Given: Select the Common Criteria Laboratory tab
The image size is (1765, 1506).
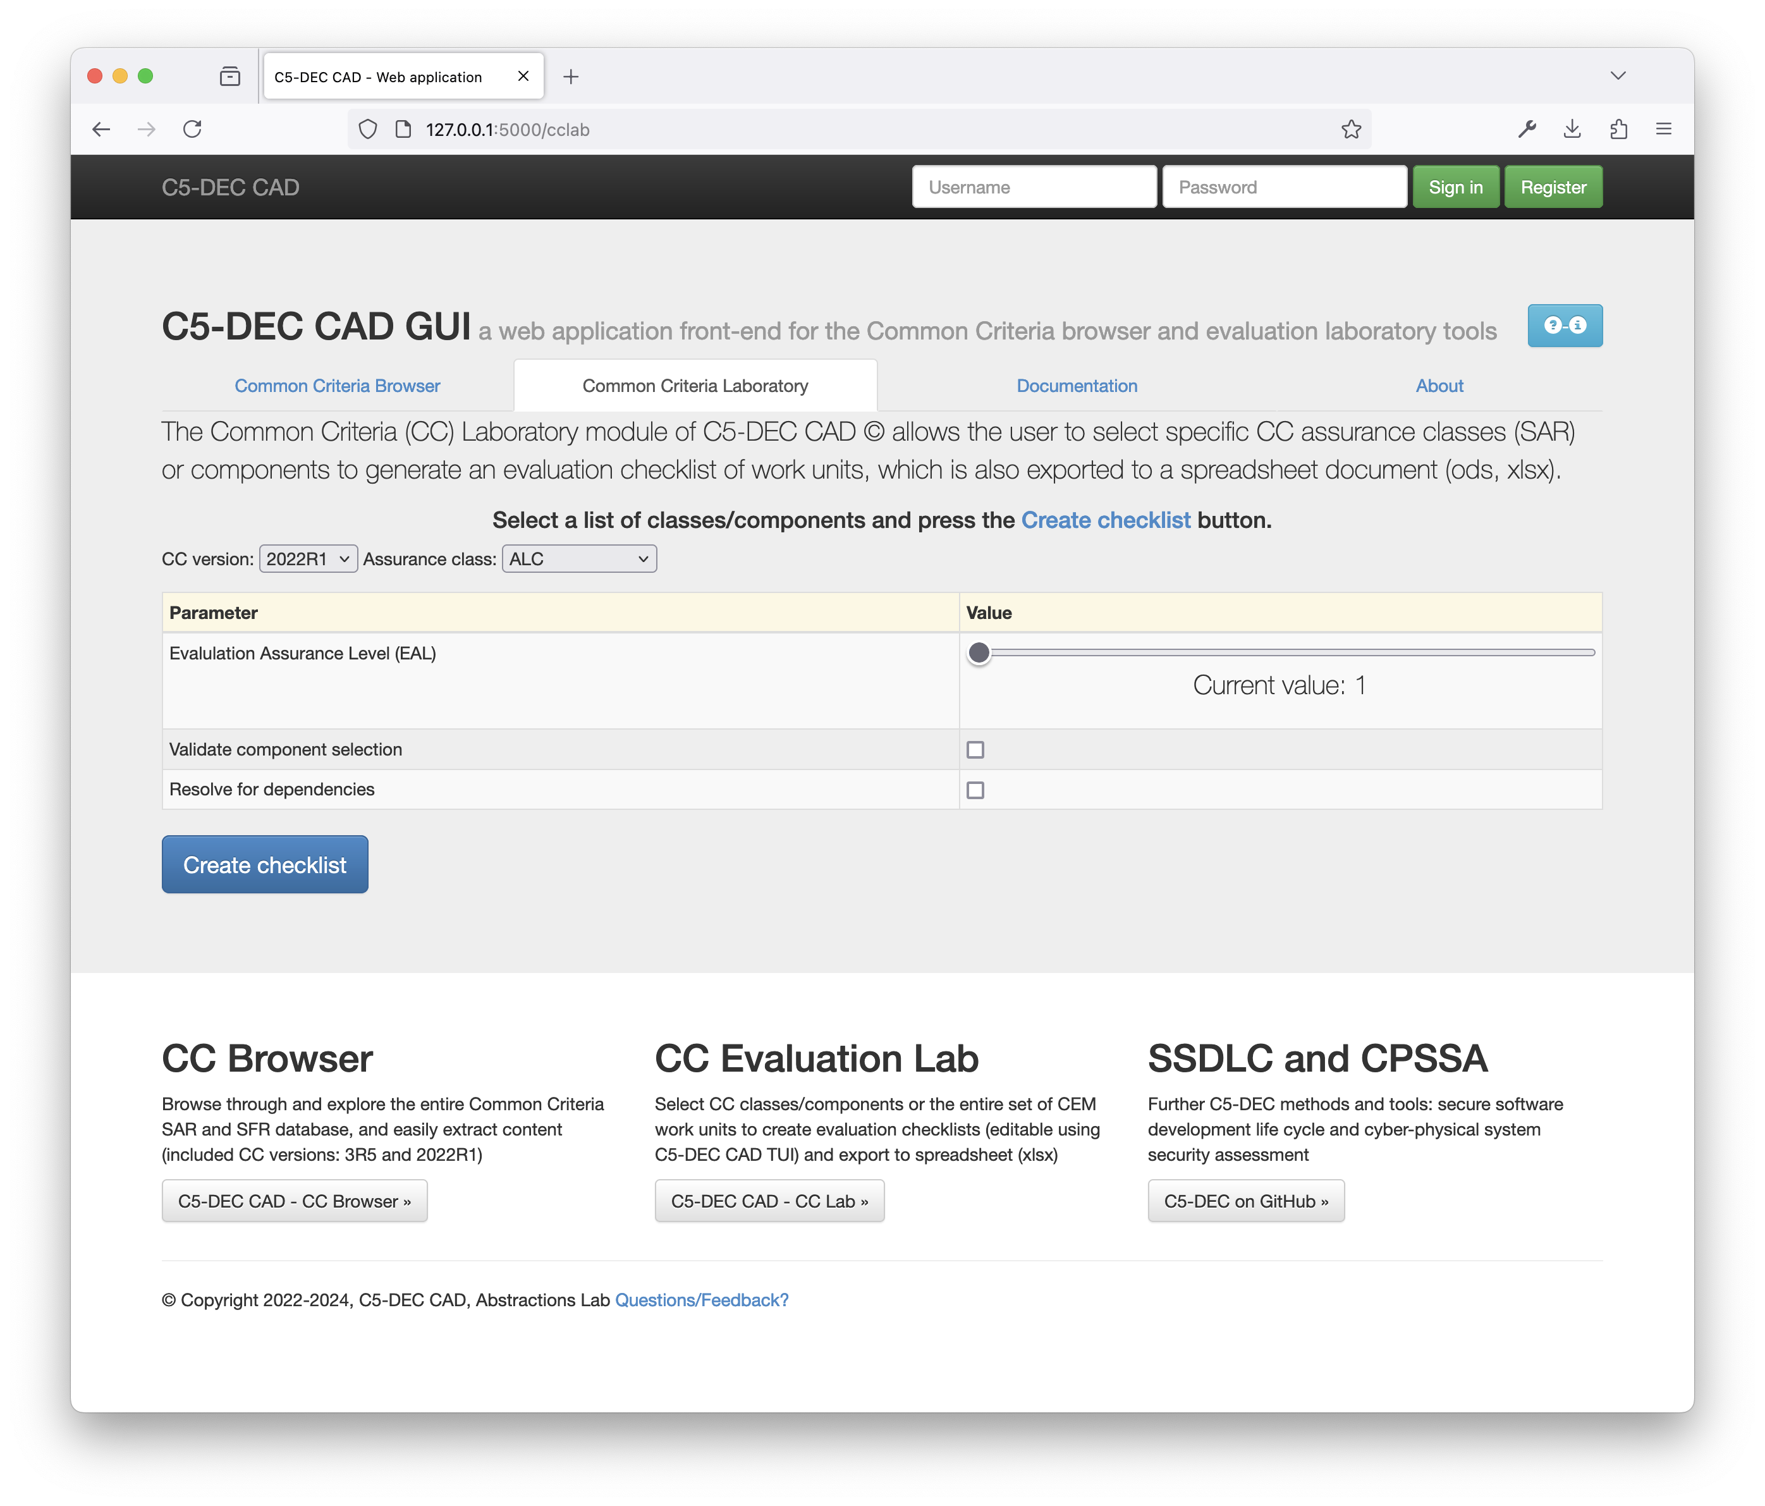Looking at the screenshot, I should (x=695, y=386).
